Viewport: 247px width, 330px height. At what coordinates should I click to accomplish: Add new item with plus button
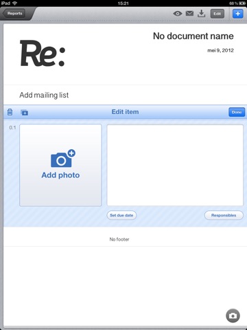[237, 14]
